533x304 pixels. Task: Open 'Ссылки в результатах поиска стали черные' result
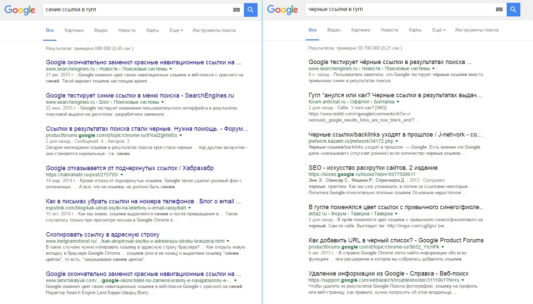147,129
